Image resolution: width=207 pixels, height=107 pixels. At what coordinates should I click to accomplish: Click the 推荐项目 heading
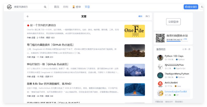(161, 49)
